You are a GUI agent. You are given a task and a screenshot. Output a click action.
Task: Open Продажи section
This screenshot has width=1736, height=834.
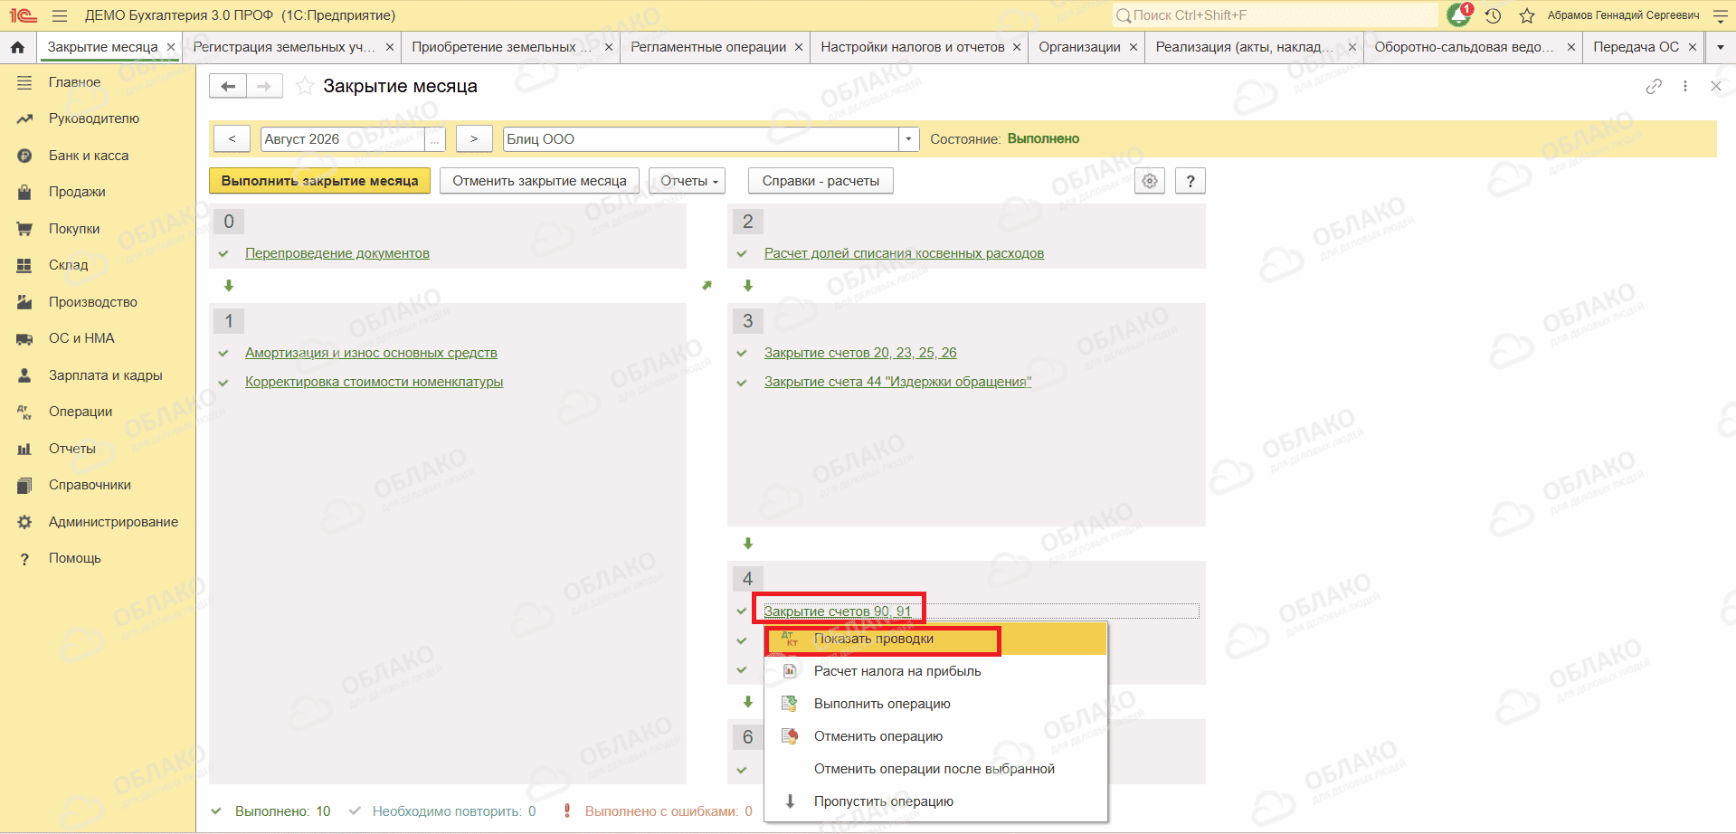tap(77, 192)
